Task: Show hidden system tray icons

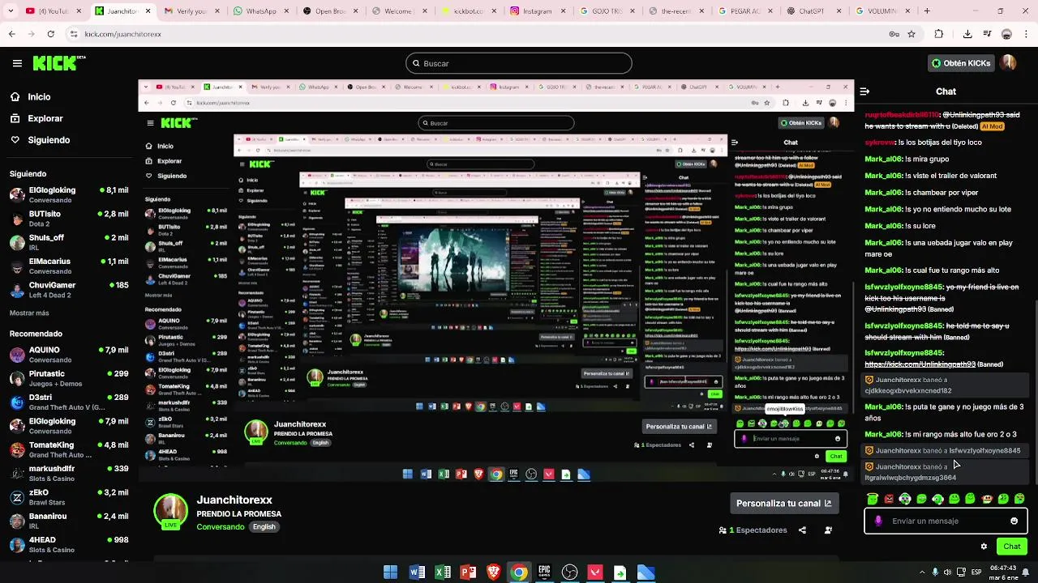Action: (920, 572)
